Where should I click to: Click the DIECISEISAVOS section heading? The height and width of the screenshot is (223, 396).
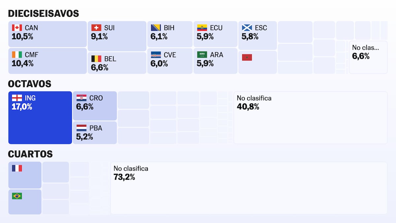tap(44, 14)
